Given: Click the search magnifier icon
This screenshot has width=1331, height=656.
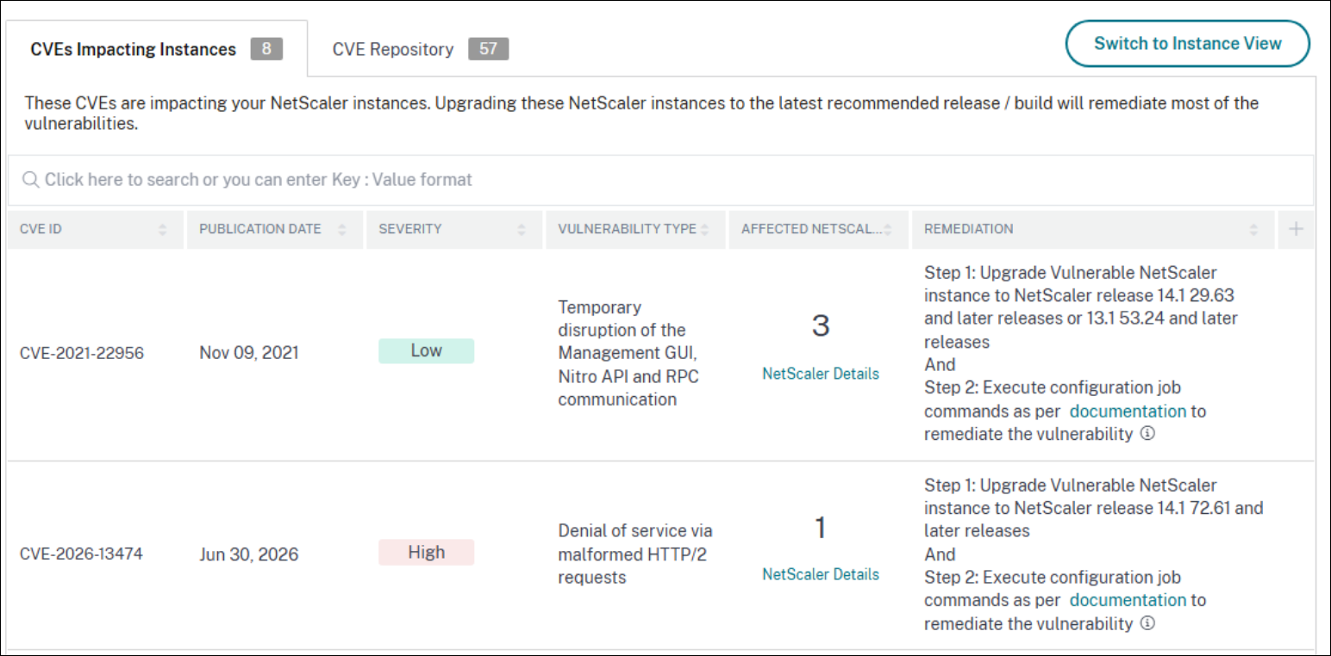Looking at the screenshot, I should click(31, 180).
